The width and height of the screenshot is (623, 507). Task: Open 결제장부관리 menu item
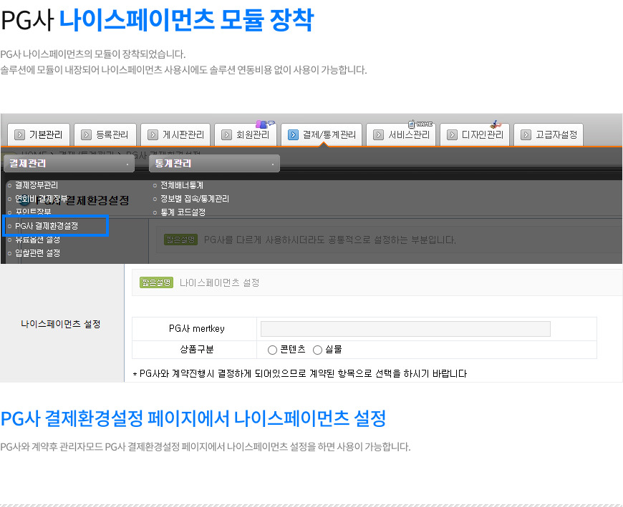(37, 185)
